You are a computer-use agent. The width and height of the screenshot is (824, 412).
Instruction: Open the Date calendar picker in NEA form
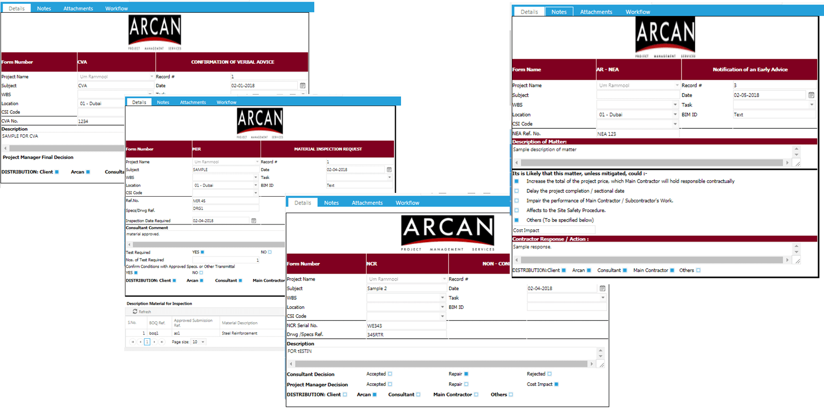pyautogui.click(x=812, y=95)
